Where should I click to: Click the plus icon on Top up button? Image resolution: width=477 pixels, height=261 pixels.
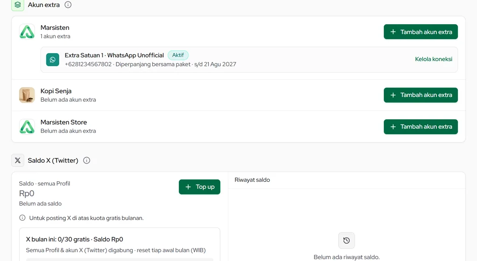point(188,187)
